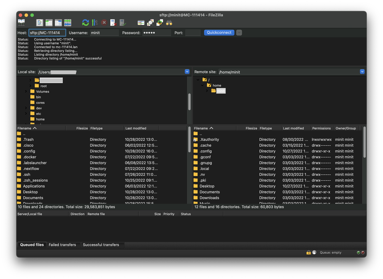Select the remote Downloads folder
This screenshot has width=383, height=279.
pyautogui.click(x=277, y=198)
